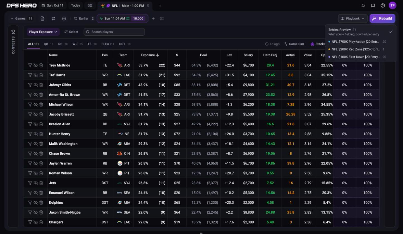The height and width of the screenshot is (234, 403).
Task: Click the funnel icon for Jacoby Brissett
Action: click(x=30, y=114)
